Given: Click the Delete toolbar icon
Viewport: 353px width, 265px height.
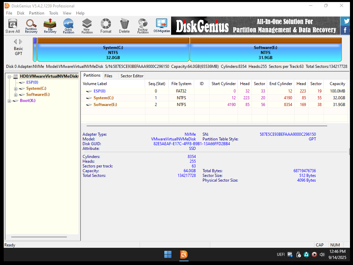Looking at the screenshot, I should tap(124, 26).
